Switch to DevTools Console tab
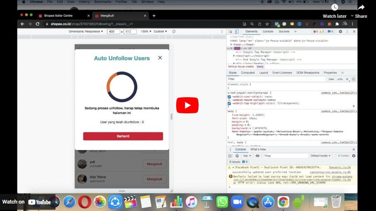This screenshot has height=211, width=376. tap(268, 31)
